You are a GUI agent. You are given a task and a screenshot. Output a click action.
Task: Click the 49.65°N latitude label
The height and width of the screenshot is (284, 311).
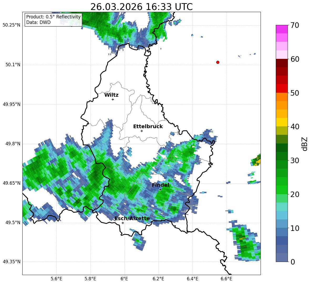click(12, 183)
